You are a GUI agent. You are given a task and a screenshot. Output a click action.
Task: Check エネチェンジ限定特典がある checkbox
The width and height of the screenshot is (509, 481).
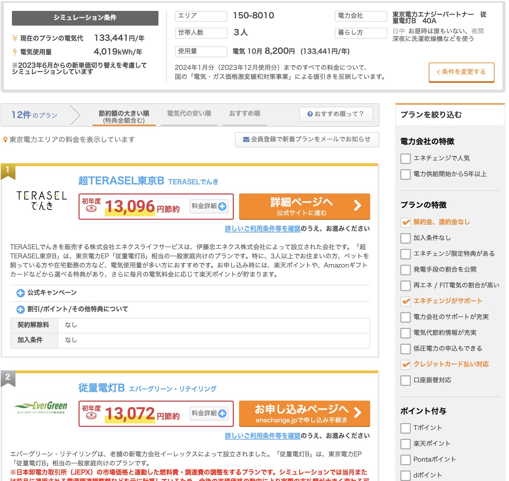(x=406, y=254)
